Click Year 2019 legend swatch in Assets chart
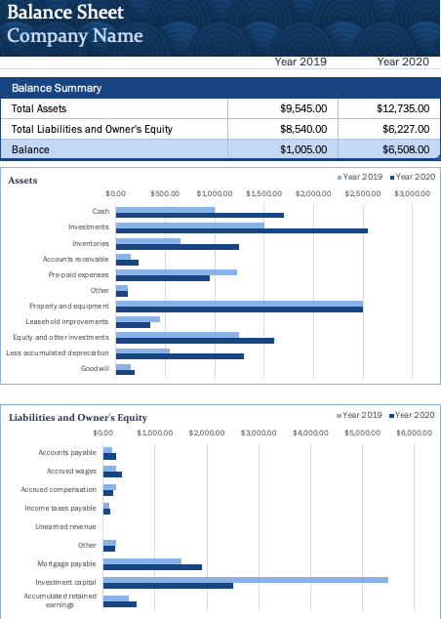Viewport: 441px width, 619px height. click(x=340, y=178)
